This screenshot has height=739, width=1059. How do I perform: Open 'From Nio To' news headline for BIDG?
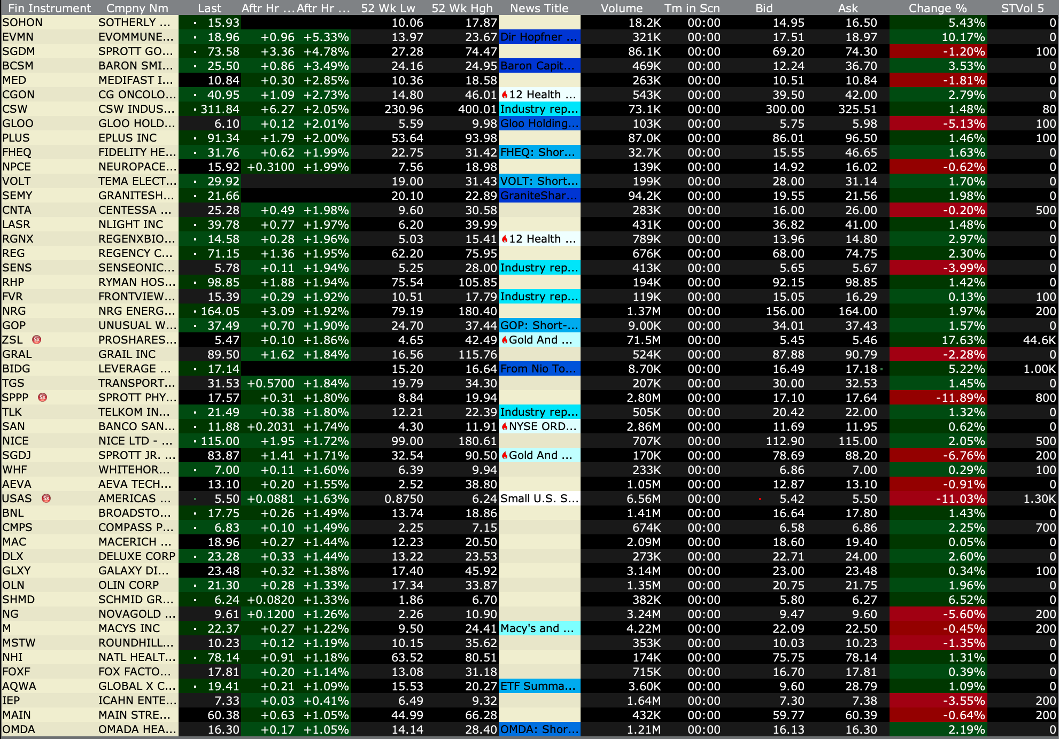538,369
